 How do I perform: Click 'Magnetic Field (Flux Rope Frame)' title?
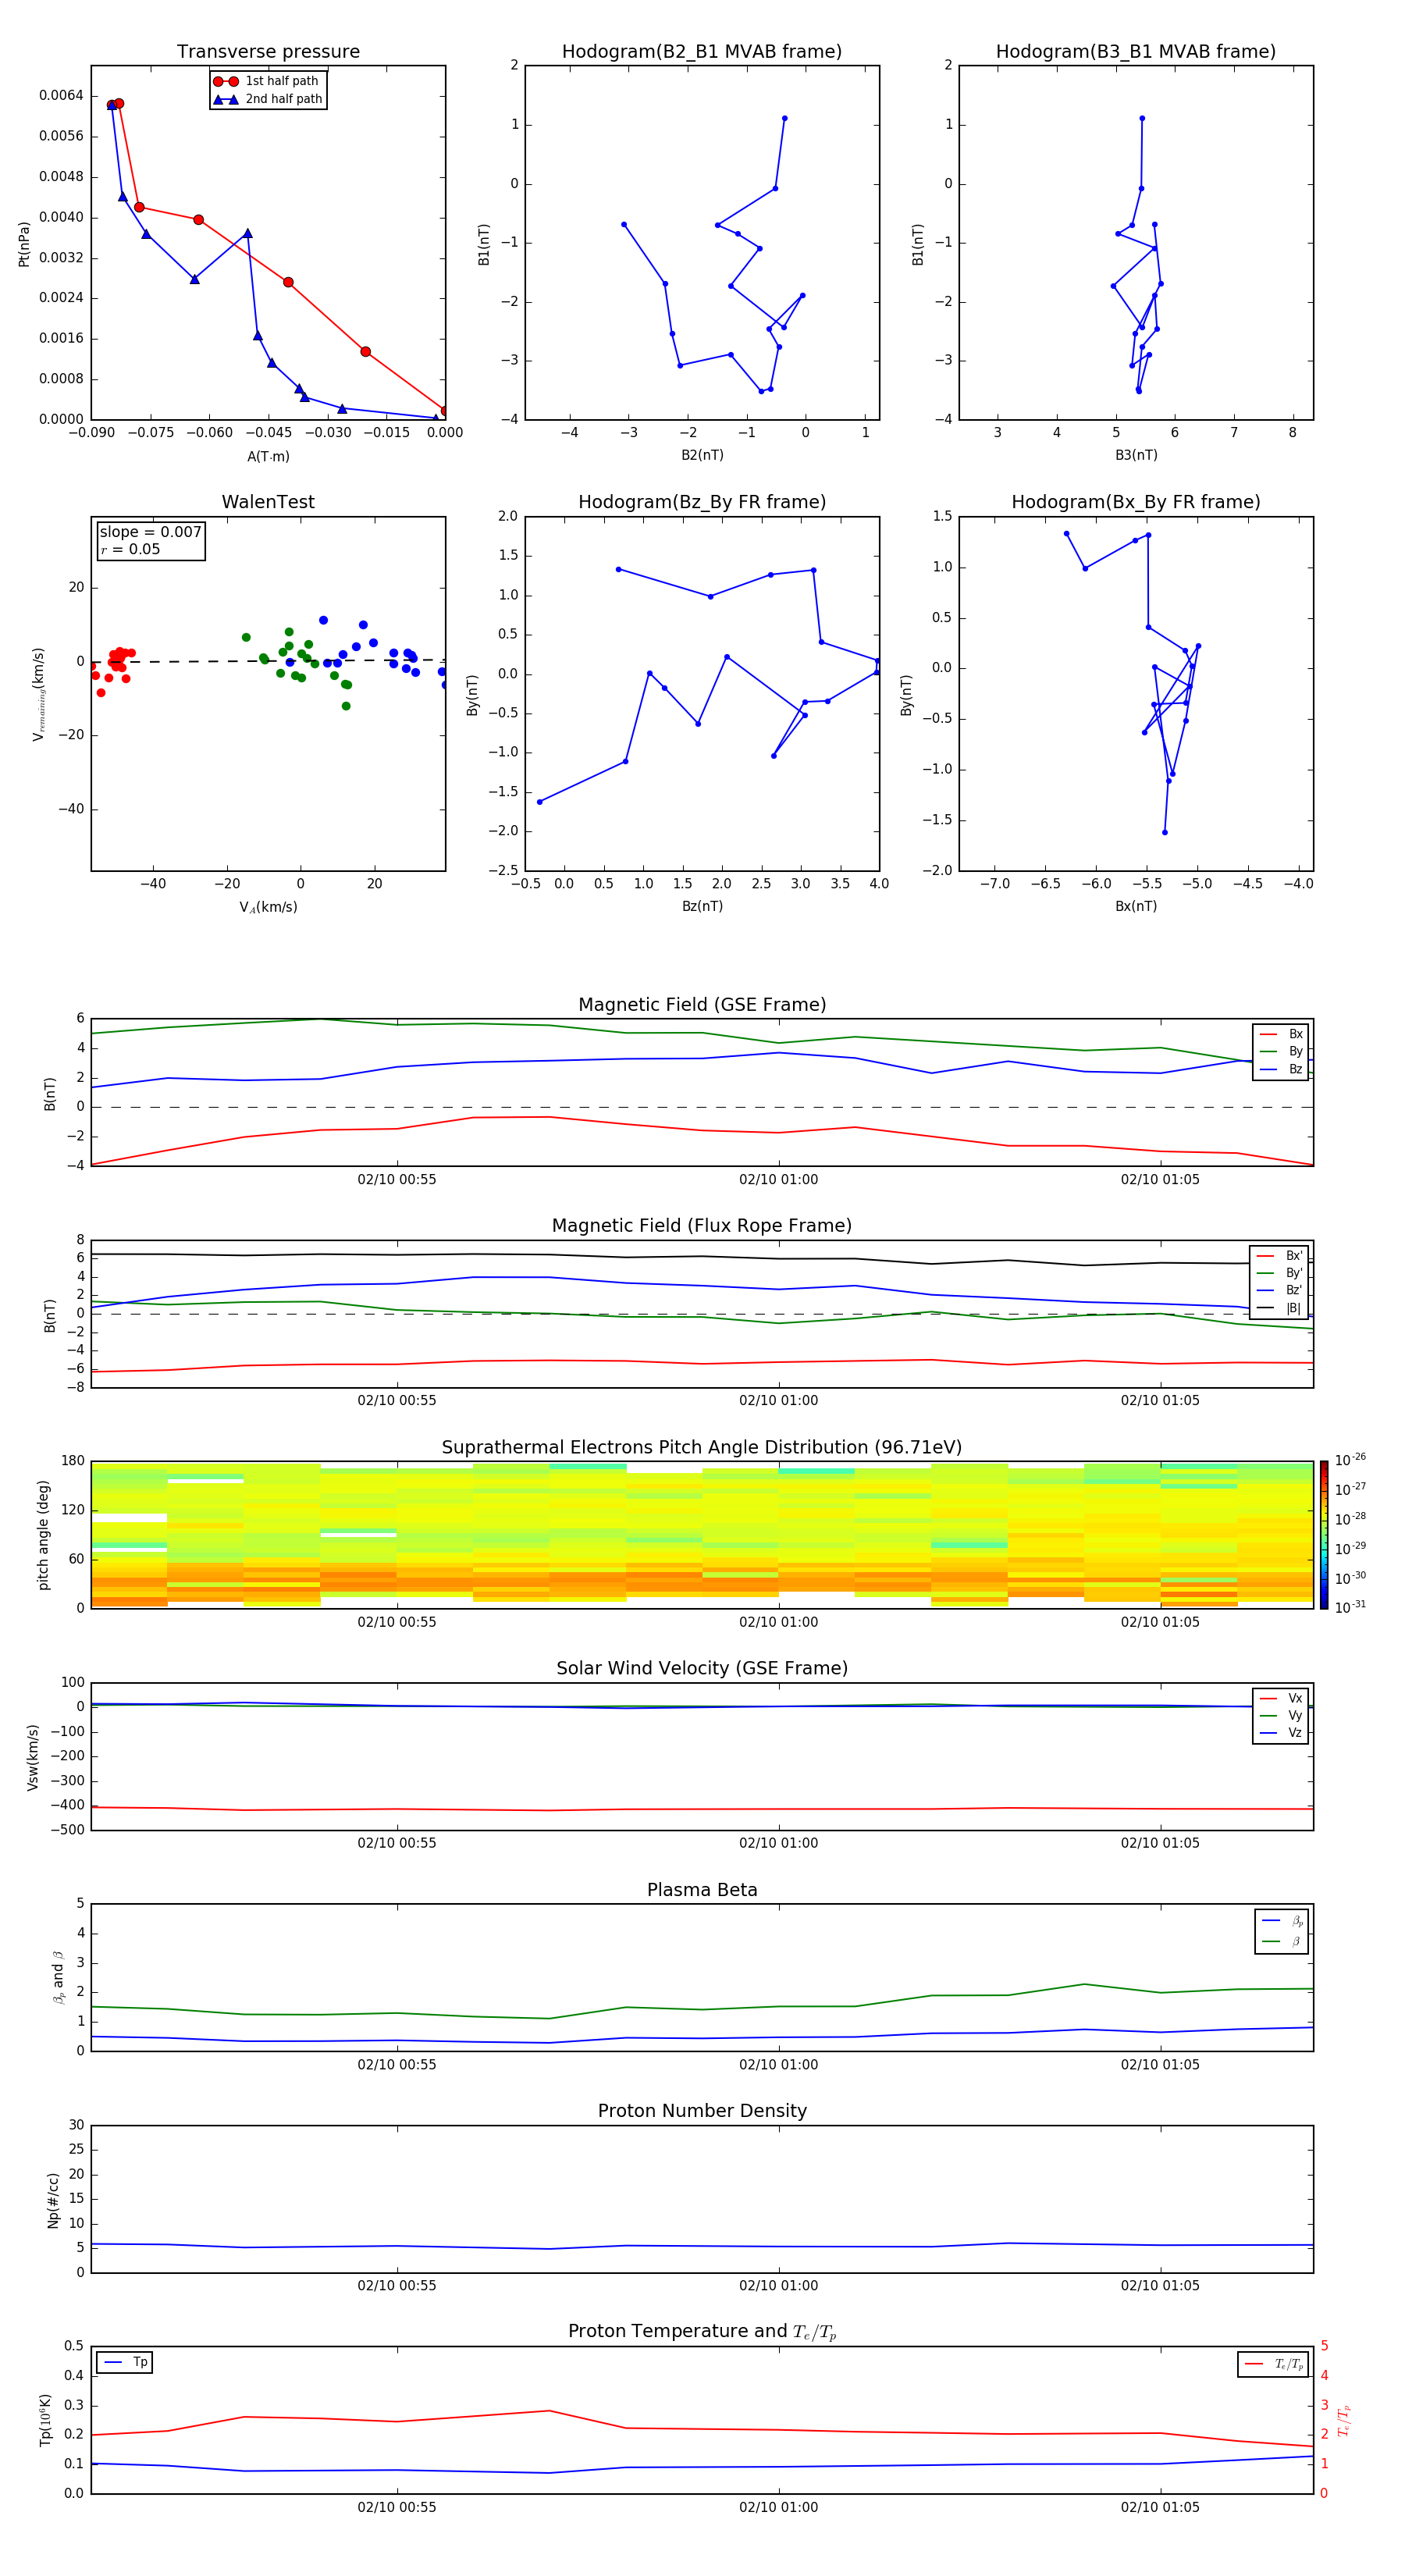702,1226
